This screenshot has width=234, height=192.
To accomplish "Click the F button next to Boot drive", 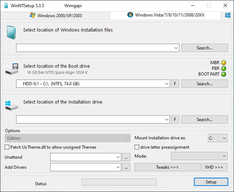I will (x=175, y=84).
